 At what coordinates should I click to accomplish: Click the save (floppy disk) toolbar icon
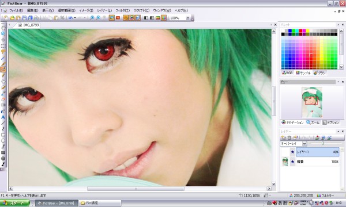tap(24, 18)
